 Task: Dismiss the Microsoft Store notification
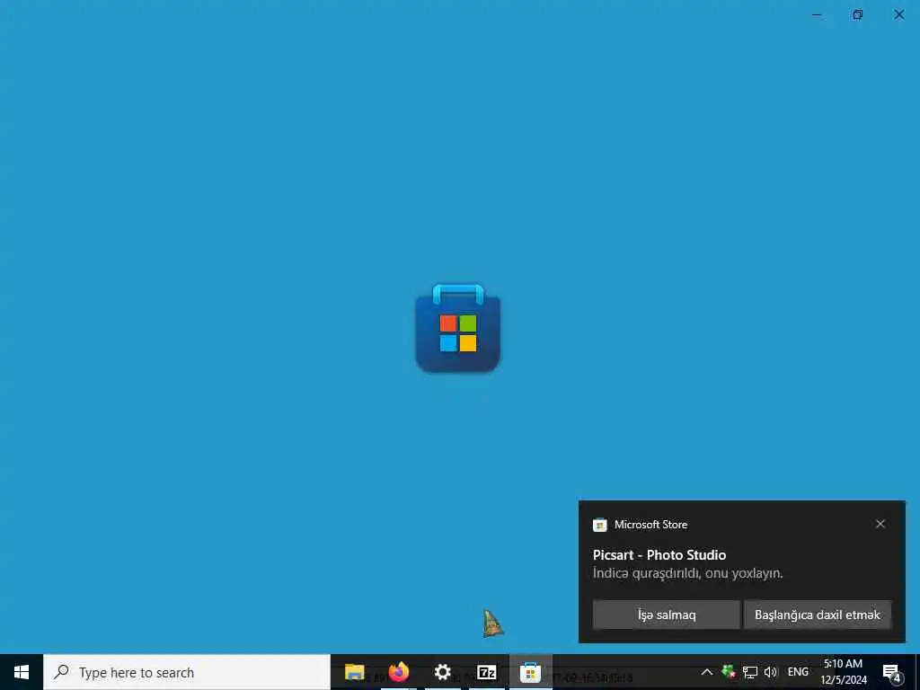click(x=880, y=524)
